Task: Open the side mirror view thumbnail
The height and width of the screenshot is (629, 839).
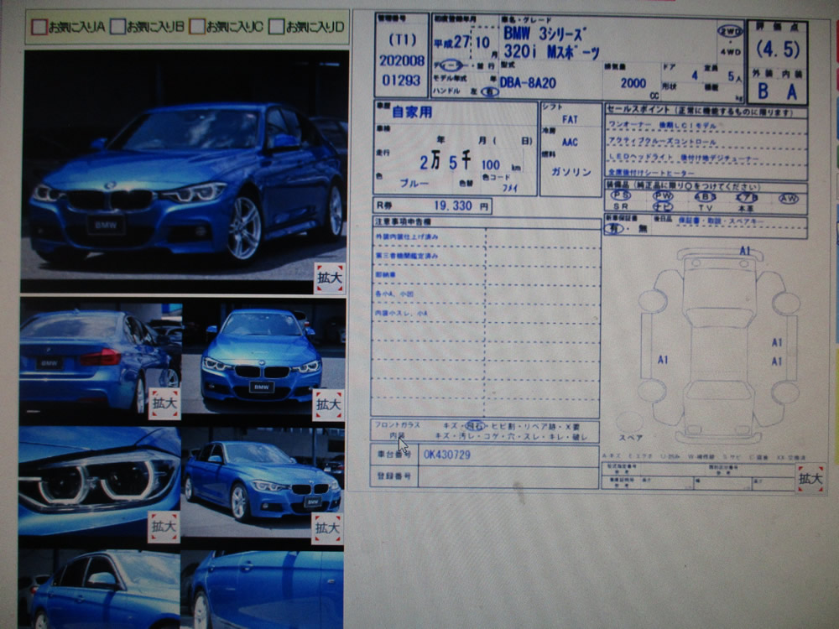Action: click(100, 590)
